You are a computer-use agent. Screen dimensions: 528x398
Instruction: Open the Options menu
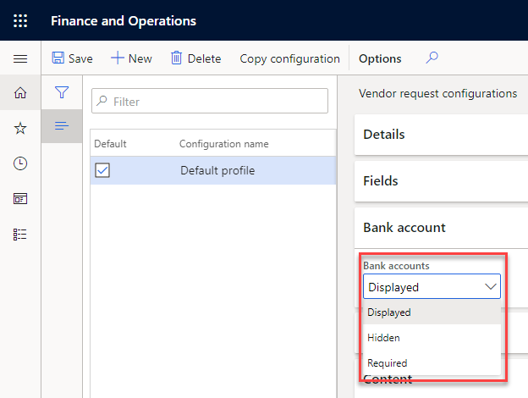coord(380,58)
